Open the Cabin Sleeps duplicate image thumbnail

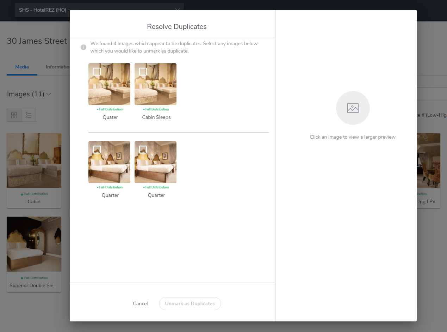click(155, 84)
